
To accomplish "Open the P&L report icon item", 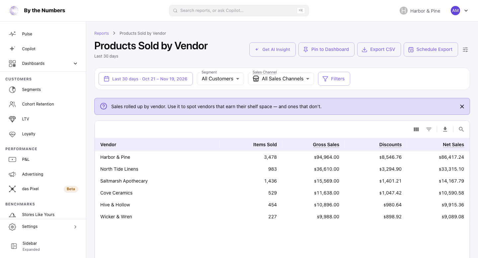I will pos(43,159).
